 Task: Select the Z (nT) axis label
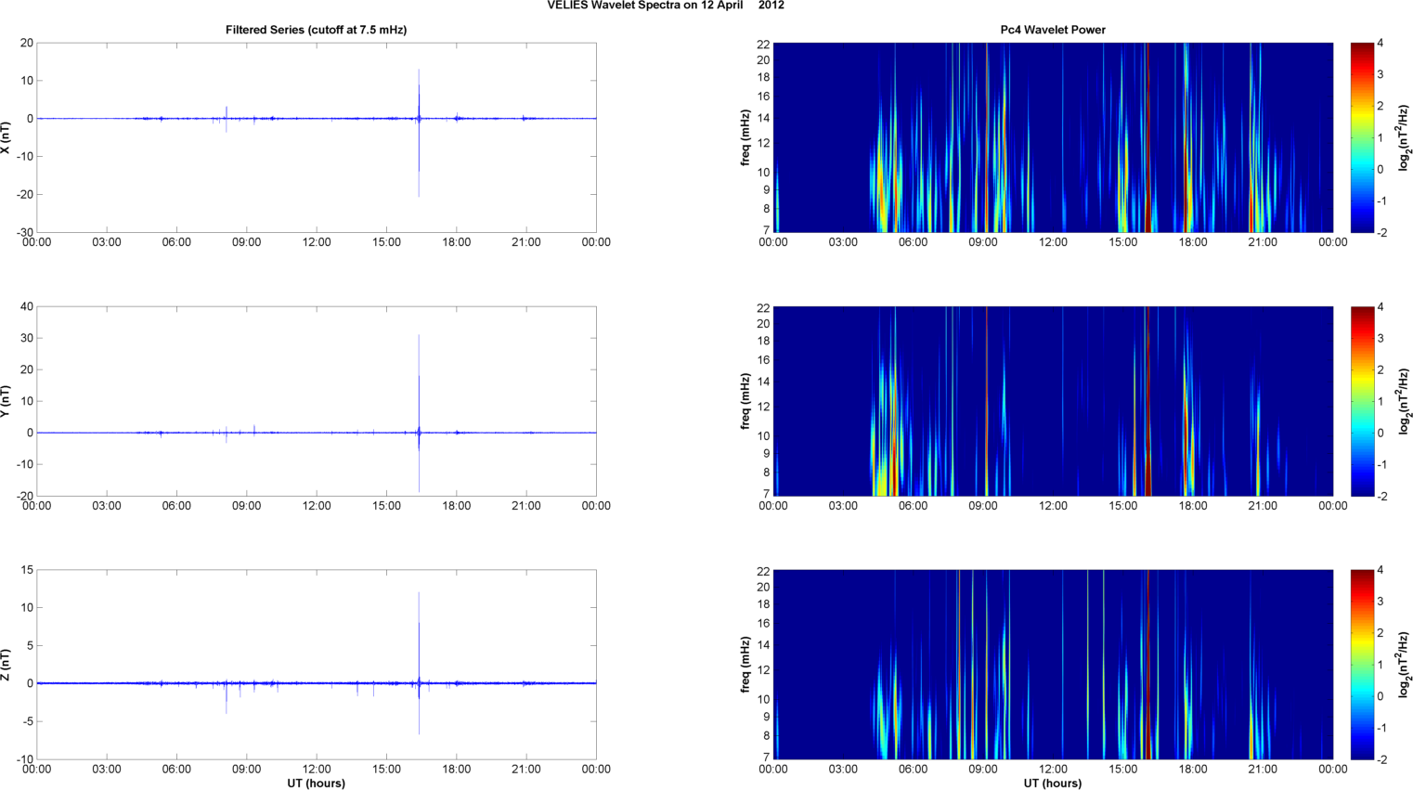pyautogui.click(x=6, y=665)
